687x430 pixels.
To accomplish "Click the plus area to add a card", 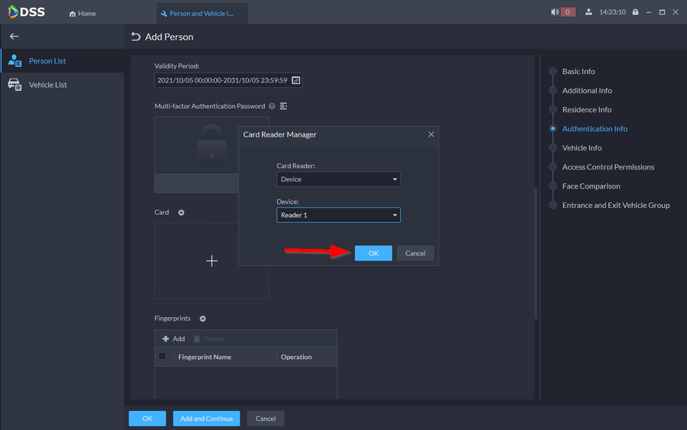I will (211, 260).
